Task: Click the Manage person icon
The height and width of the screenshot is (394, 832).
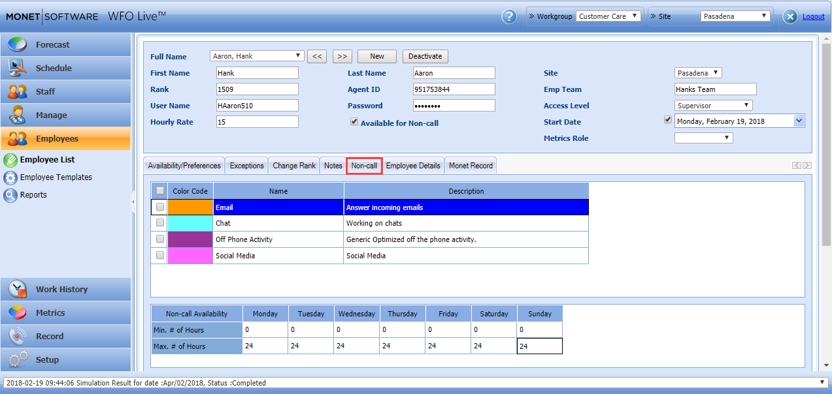Action: (x=18, y=115)
